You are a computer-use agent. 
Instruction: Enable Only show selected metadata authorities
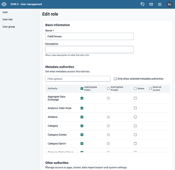[115, 79]
